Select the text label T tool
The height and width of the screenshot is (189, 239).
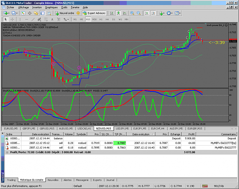pos(59,20)
